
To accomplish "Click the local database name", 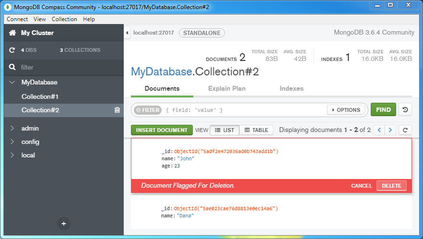I will click(28, 155).
